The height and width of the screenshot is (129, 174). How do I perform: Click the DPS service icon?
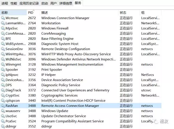tap(3, 85)
